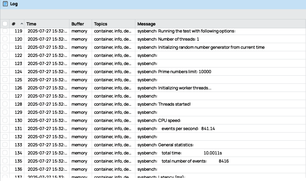This screenshot has height=181, width=306.
Task: Select 'Prime numbers limit: 10000' message
Action: tap(174, 72)
